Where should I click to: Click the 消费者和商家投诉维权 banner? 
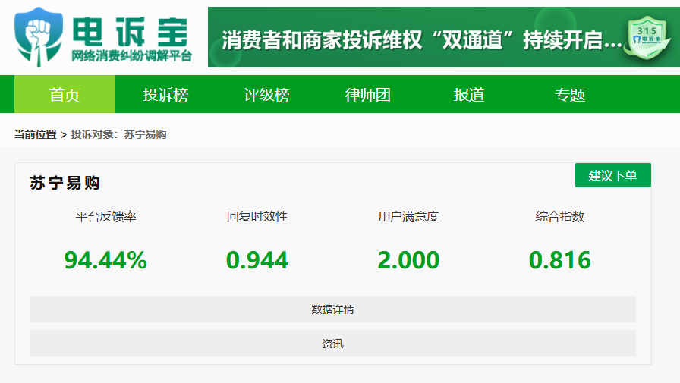[x=444, y=37]
